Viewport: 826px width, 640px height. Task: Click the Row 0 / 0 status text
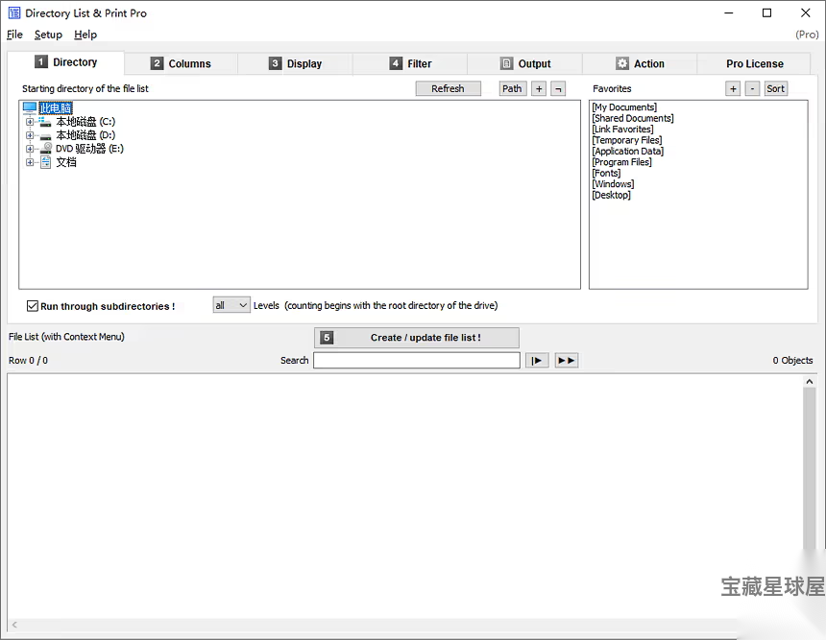[x=28, y=361]
